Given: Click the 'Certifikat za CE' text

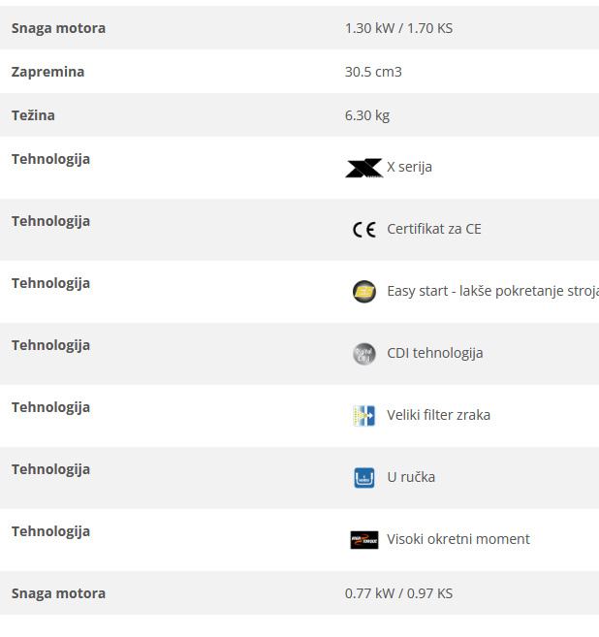Looking at the screenshot, I should (x=433, y=229).
